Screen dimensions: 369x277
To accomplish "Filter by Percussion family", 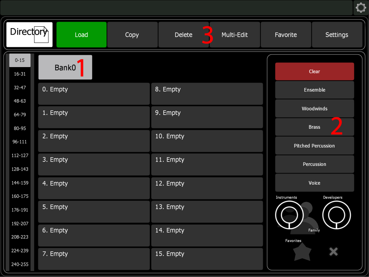I will coord(315,164).
